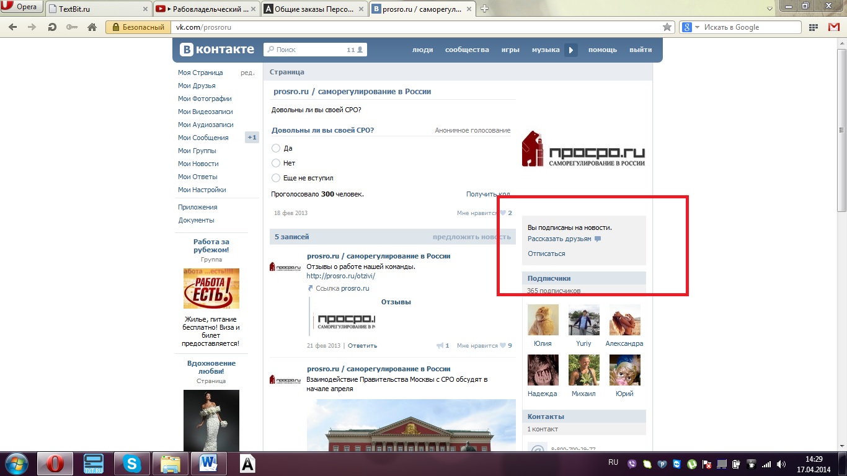This screenshot has width=847, height=476.
Task: Click the VK Поиск search field
Action: 315,50
